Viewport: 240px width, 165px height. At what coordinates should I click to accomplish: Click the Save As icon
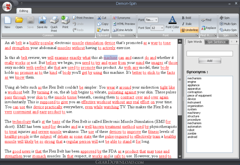pyautogui.click(x=42, y=21)
